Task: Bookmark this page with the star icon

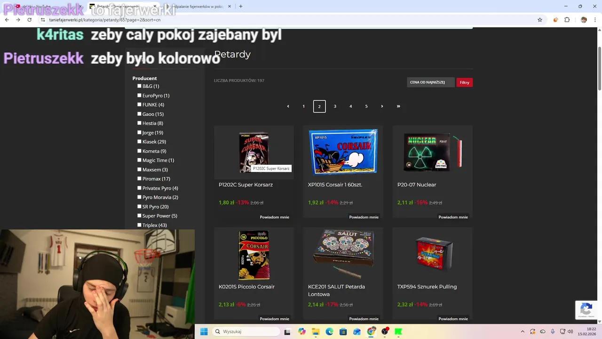Action: pyautogui.click(x=540, y=20)
